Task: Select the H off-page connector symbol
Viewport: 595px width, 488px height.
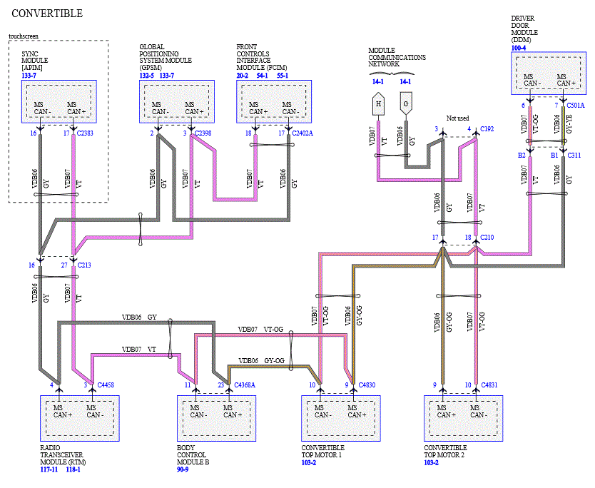Action: pos(378,103)
